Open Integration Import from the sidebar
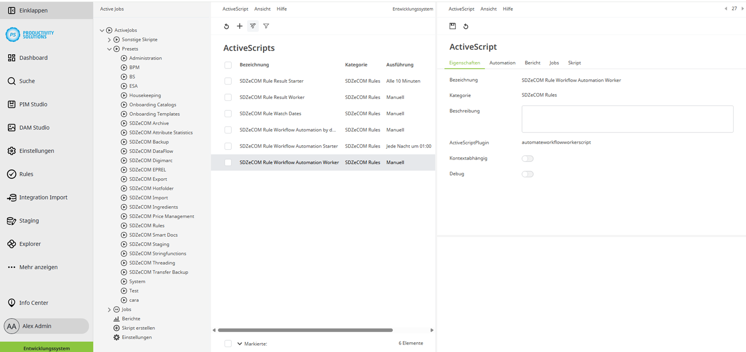Image resolution: width=746 pixels, height=352 pixels. point(12,197)
